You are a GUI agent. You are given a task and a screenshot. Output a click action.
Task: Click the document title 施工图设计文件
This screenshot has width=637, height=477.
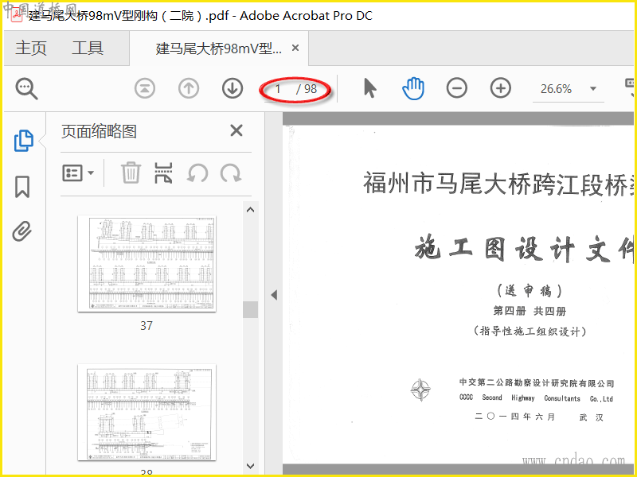click(x=525, y=248)
